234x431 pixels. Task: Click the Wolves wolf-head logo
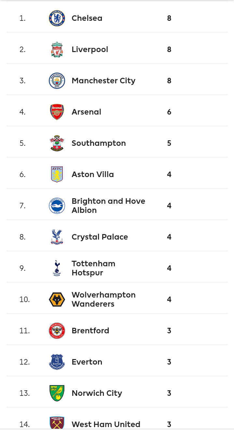point(57,299)
